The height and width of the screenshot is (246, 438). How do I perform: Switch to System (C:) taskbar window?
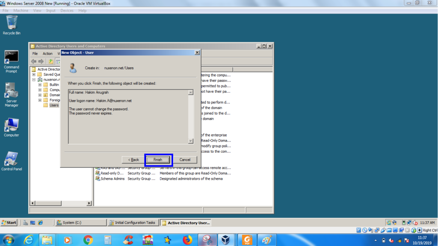pos(81,222)
